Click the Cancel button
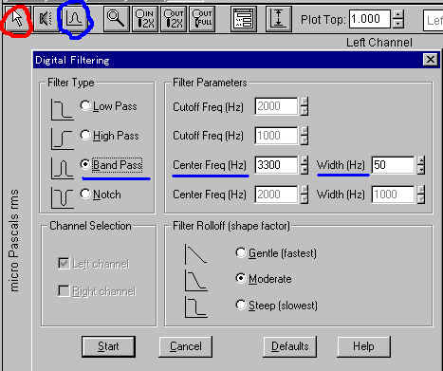 [186, 346]
